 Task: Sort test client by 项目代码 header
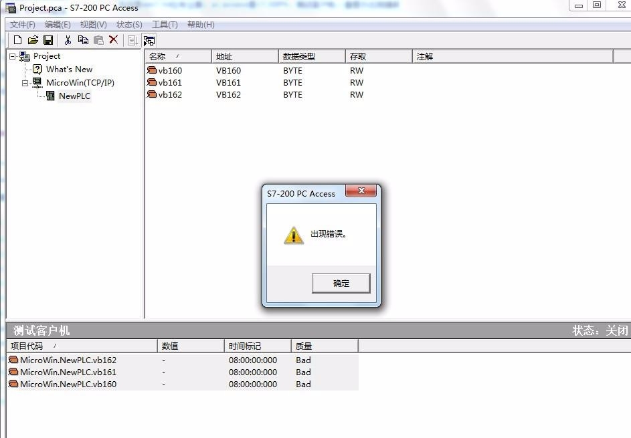pos(82,346)
